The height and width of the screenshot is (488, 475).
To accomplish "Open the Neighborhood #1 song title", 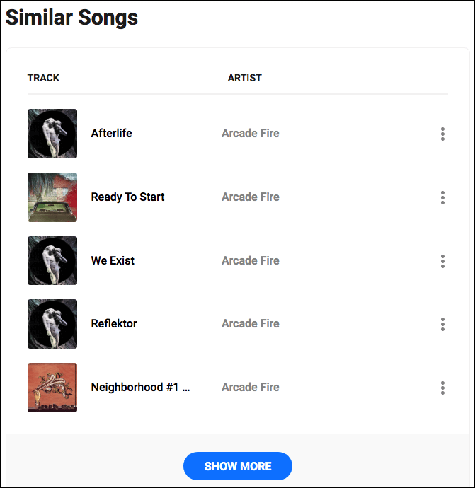I will (140, 387).
